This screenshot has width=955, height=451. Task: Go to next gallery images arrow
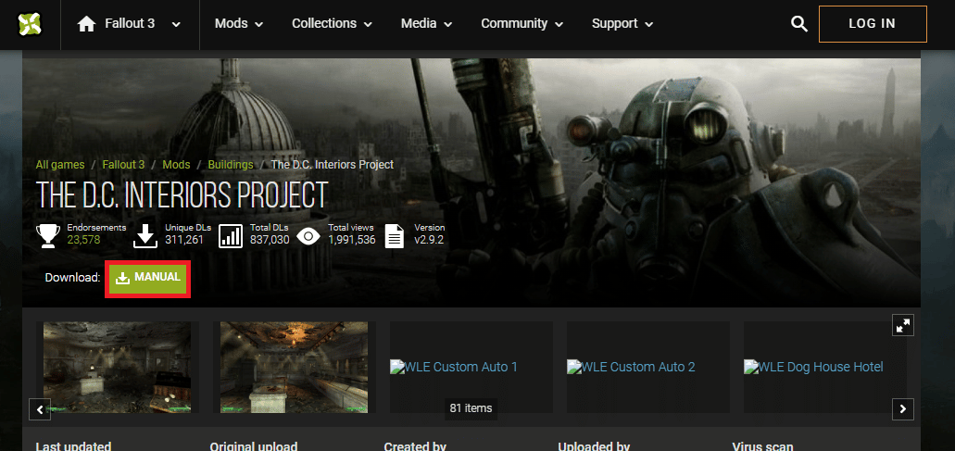903,409
